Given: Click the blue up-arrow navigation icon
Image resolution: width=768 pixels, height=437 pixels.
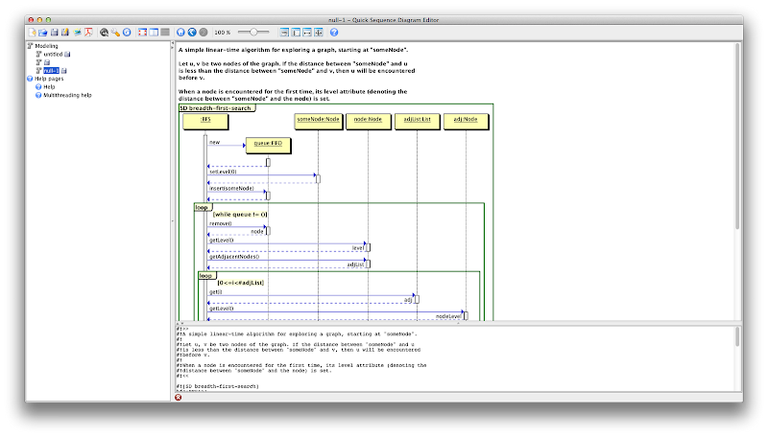Looking at the screenshot, I should pyautogui.click(x=180, y=32).
